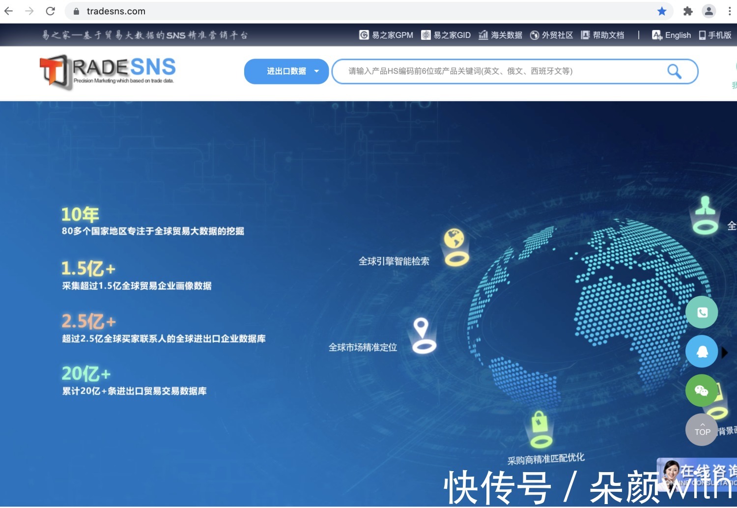737x508 pixels.
Task: Click the 1.5亿+ heading
Action: 88,268
